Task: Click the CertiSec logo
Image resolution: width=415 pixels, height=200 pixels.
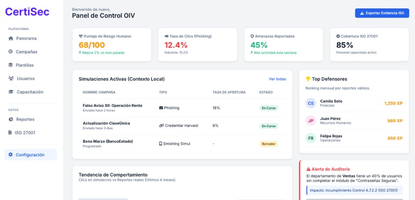Action: [27, 12]
